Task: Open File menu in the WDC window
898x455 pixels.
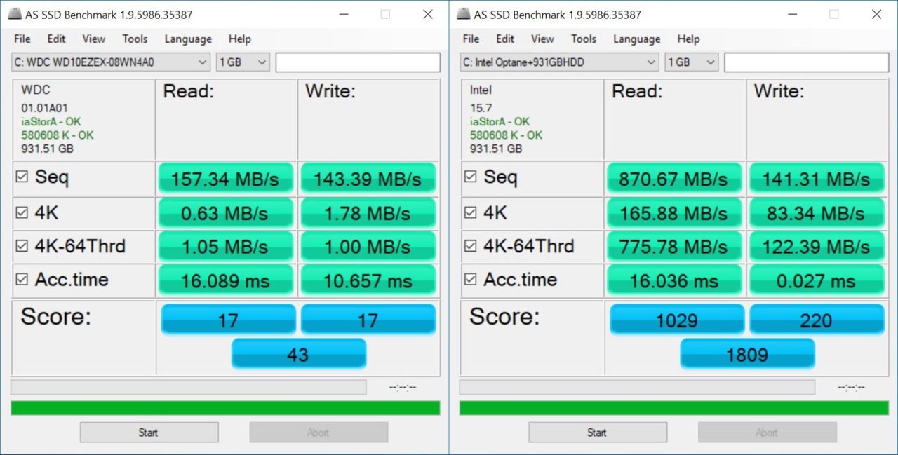Action: [22, 39]
